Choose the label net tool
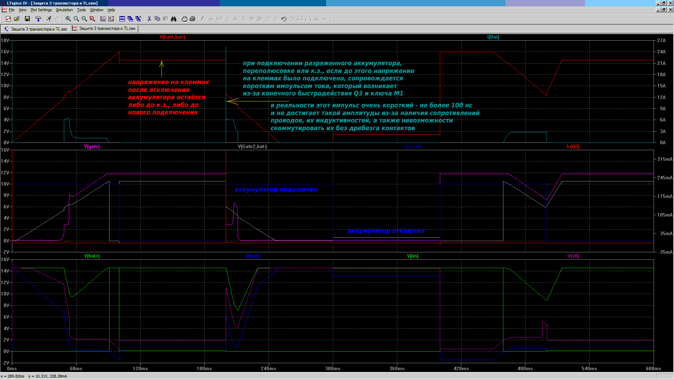The height and width of the screenshot is (379, 674). click(x=219, y=19)
